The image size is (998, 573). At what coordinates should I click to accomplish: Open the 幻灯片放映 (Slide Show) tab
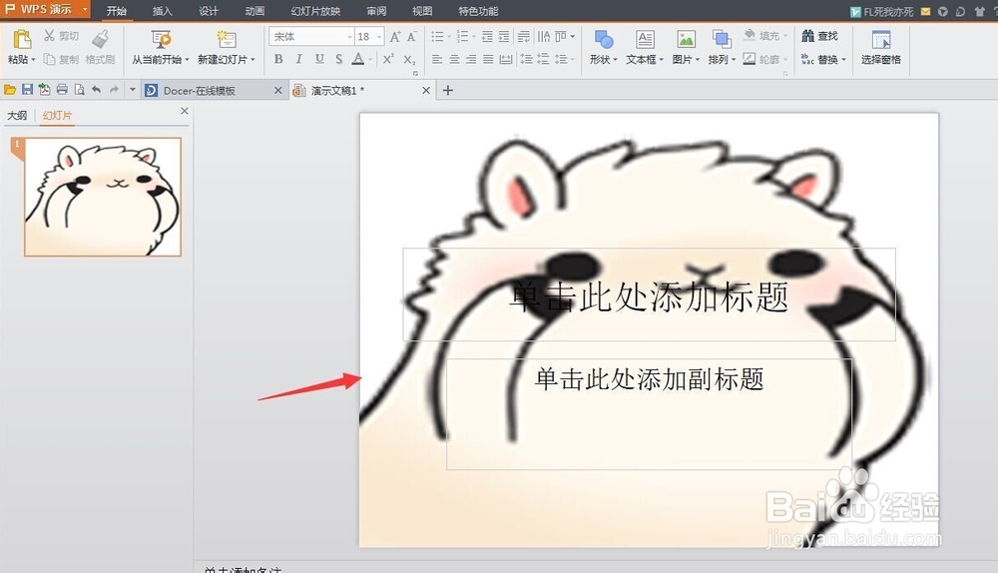[x=315, y=11]
